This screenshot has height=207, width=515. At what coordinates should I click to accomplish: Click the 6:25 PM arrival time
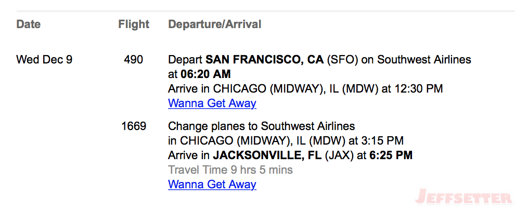[391, 155]
